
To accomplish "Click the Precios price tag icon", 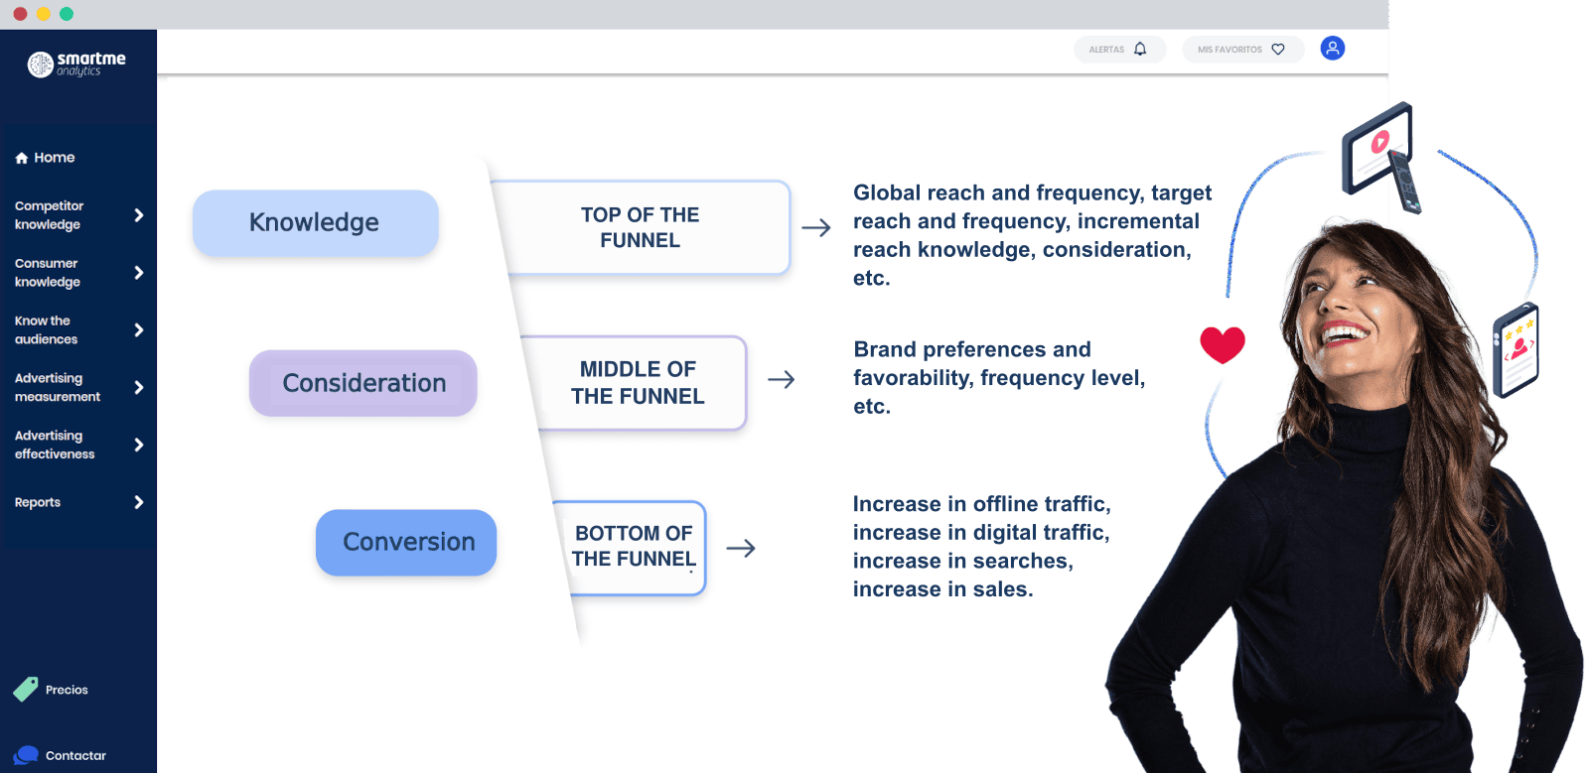I will (x=26, y=689).
